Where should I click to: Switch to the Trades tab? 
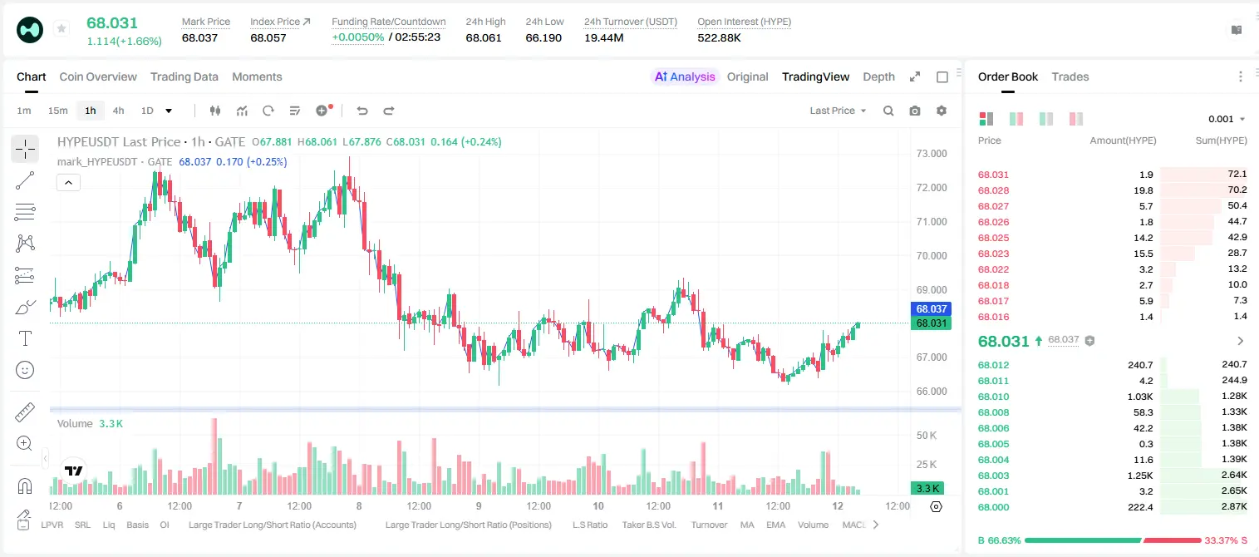tap(1070, 76)
